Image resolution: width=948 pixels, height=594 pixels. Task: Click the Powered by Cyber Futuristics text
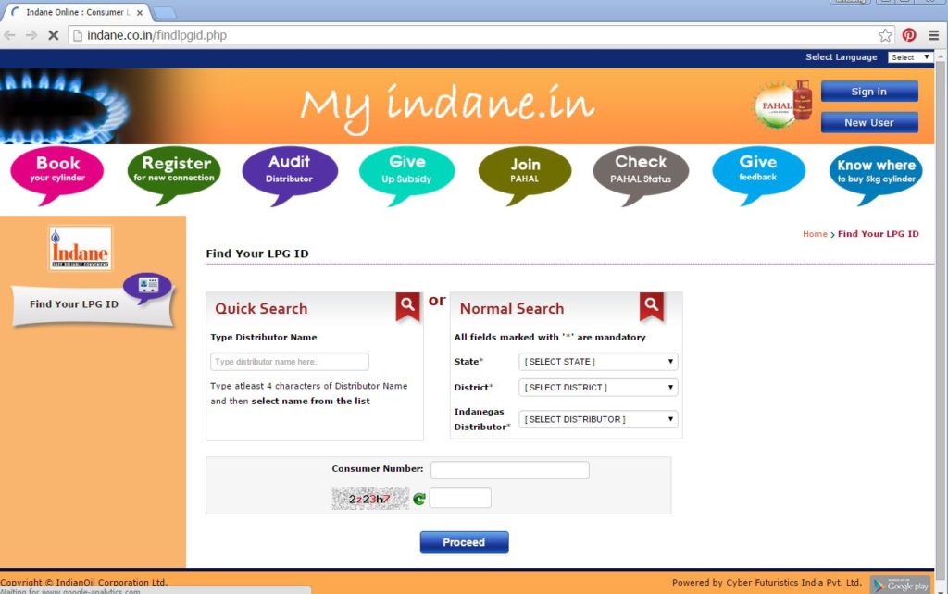[x=767, y=583]
